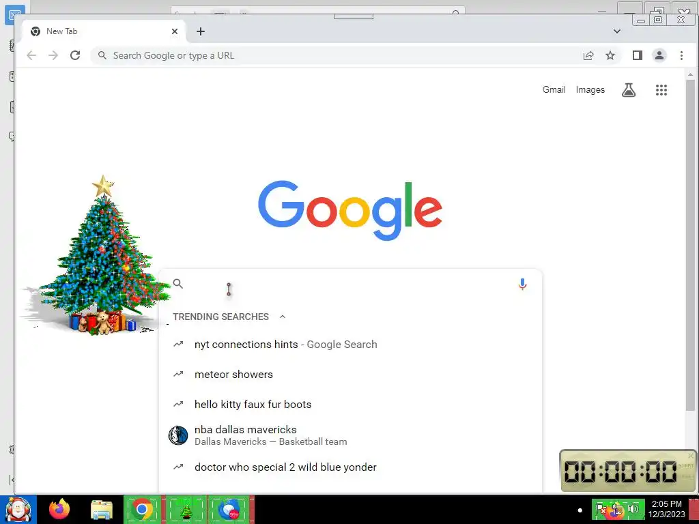This screenshot has width=699, height=524.
Task: Open Gmail link
Action: click(x=554, y=89)
